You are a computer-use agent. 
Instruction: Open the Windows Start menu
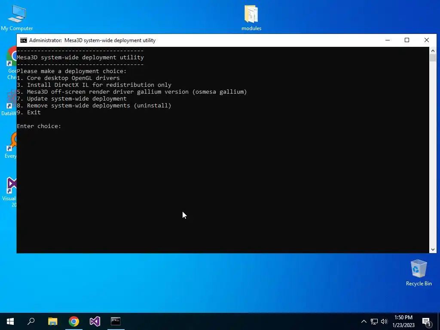pyautogui.click(x=10, y=321)
